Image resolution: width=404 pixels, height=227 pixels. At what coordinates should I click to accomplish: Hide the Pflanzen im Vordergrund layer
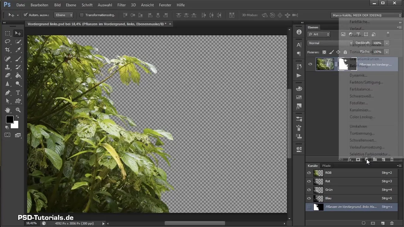[310, 64]
